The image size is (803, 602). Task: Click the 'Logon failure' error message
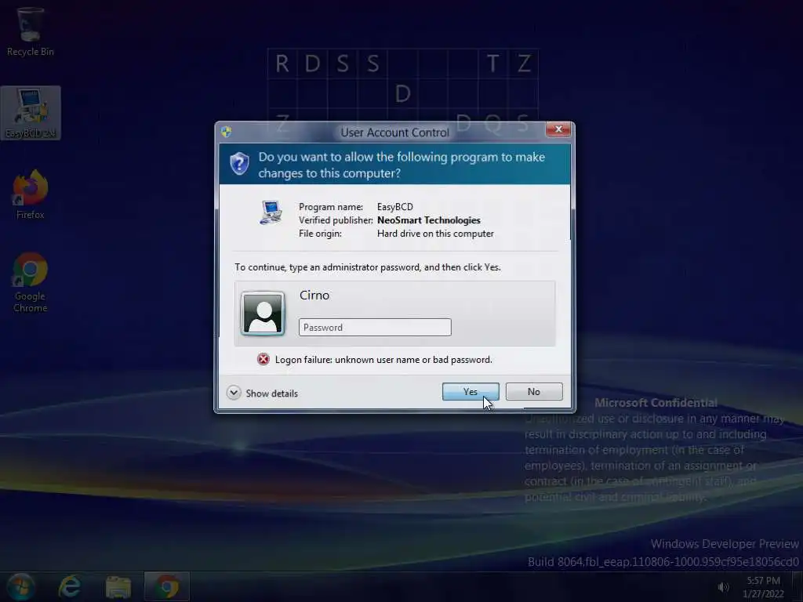(383, 360)
